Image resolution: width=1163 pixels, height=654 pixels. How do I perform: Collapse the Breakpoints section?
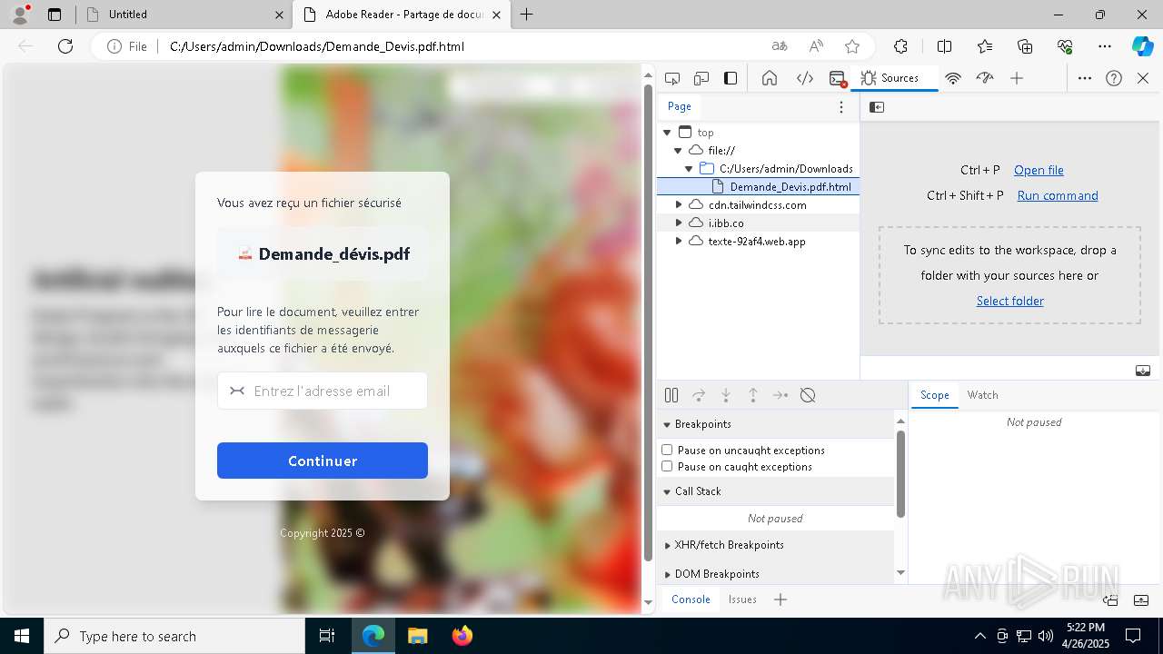tap(667, 424)
